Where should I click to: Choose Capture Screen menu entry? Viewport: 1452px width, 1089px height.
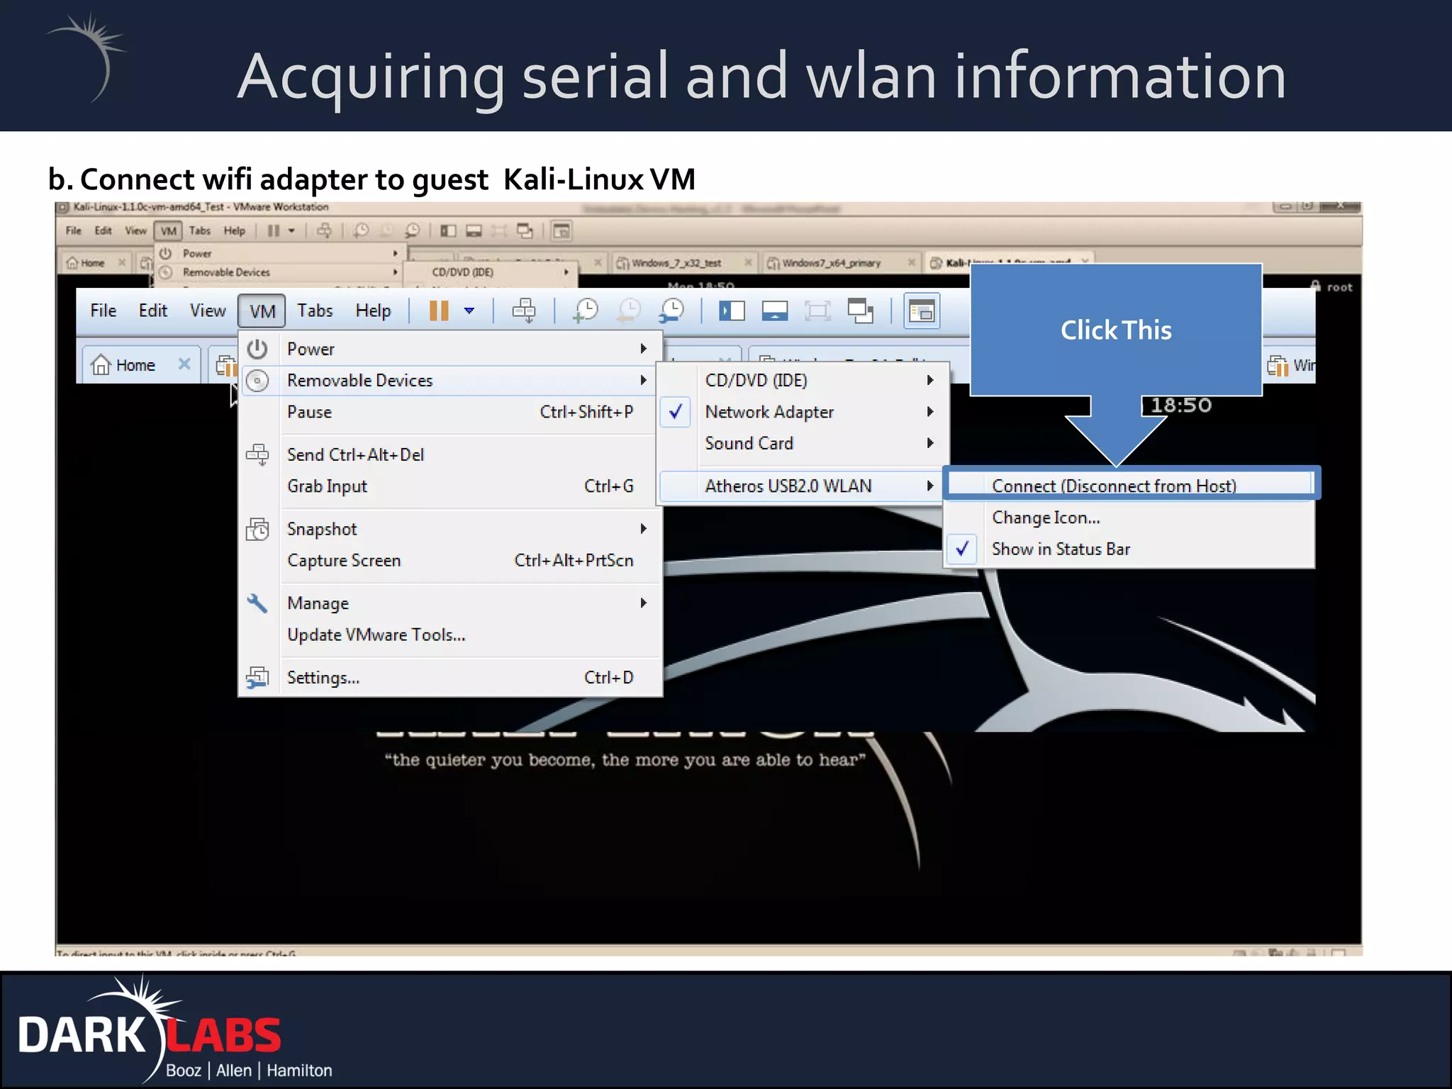pyautogui.click(x=451, y=561)
